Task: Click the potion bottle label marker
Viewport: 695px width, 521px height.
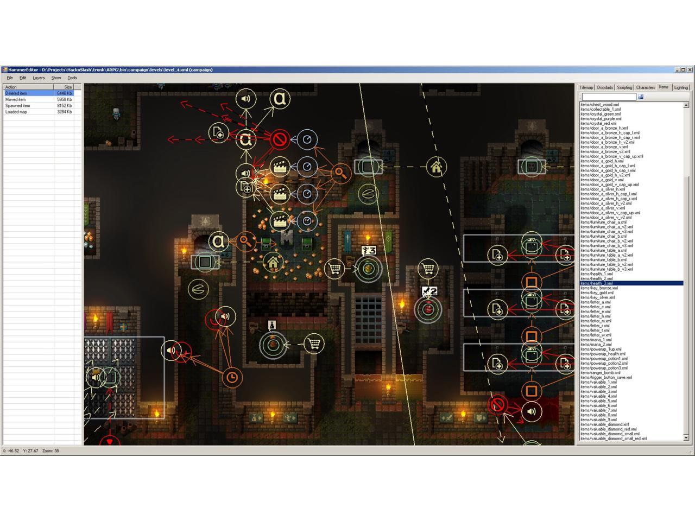Action: click(x=272, y=325)
